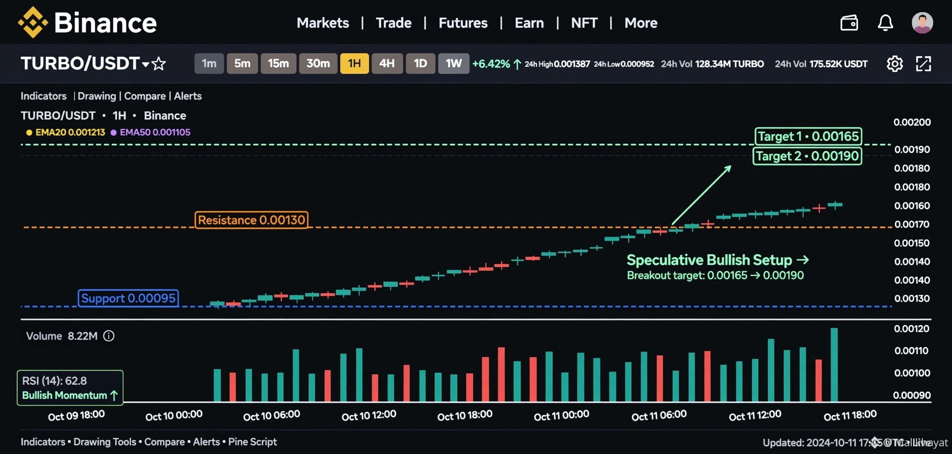Open Indicators in chart toolbar
The image size is (952, 454).
[44, 96]
